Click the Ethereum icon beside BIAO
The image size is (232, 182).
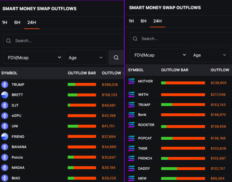tap(5, 178)
